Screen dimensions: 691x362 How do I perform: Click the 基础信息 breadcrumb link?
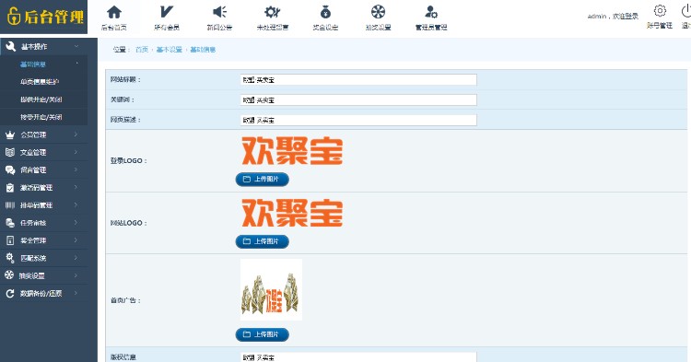(203, 50)
